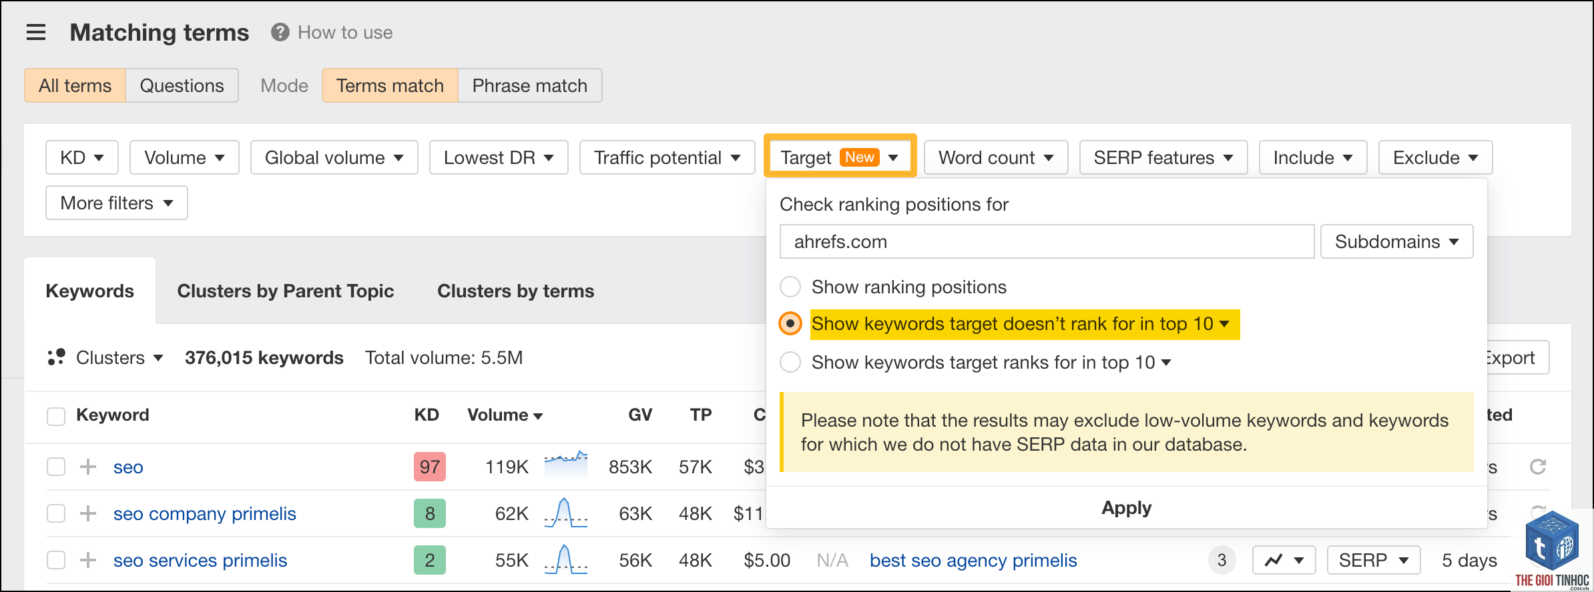Select doesn't rank for in top 10 radio

[x=790, y=324]
